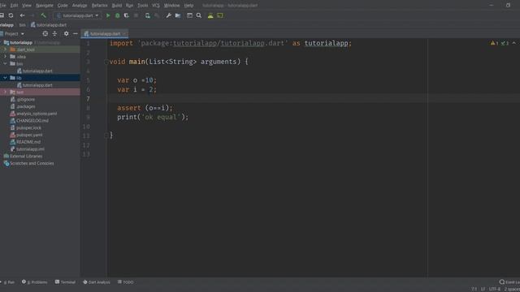
Task: Open the View menu
Action: (27, 6)
